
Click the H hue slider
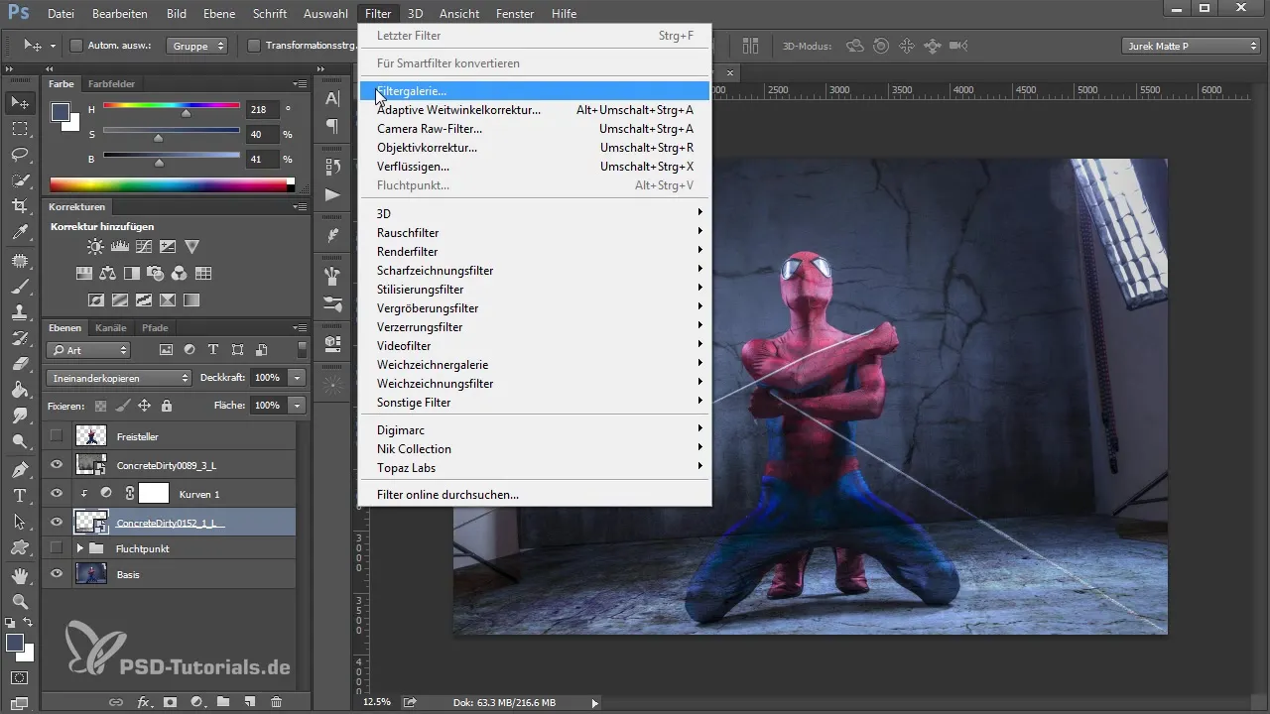tap(172, 106)
